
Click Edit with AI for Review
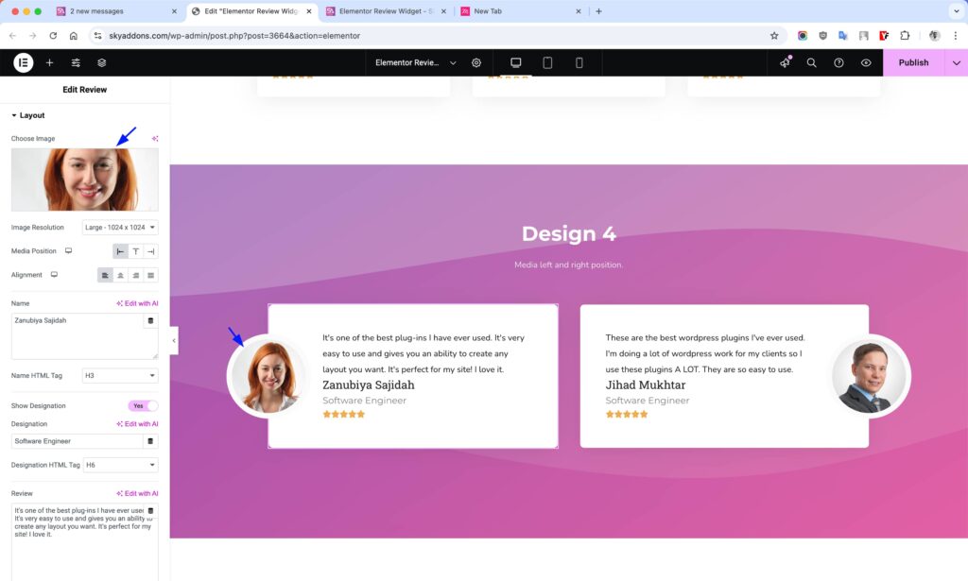[137, 493]
